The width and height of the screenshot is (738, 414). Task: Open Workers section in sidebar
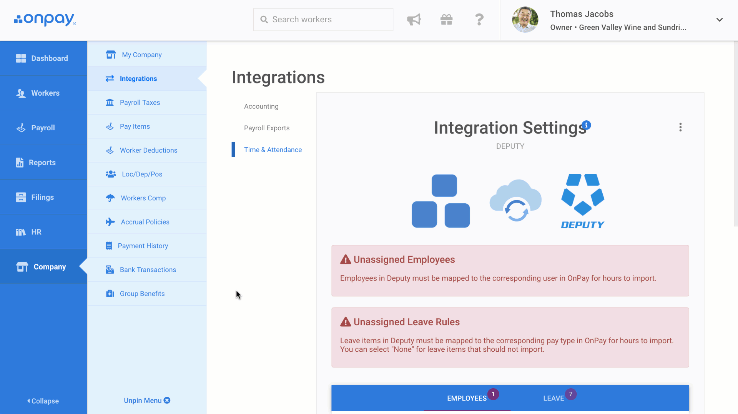(x=43, y=93)
